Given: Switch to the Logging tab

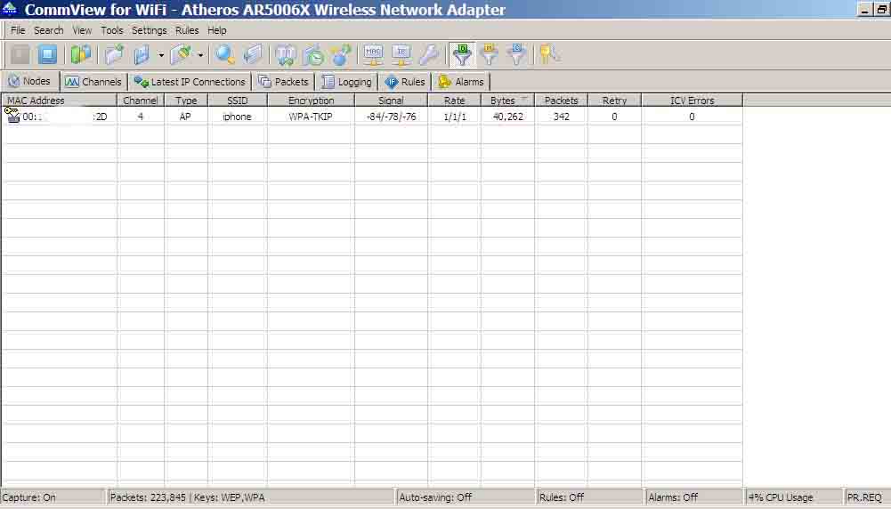Looking at the screenshot, I should click(x=346, y=82).
